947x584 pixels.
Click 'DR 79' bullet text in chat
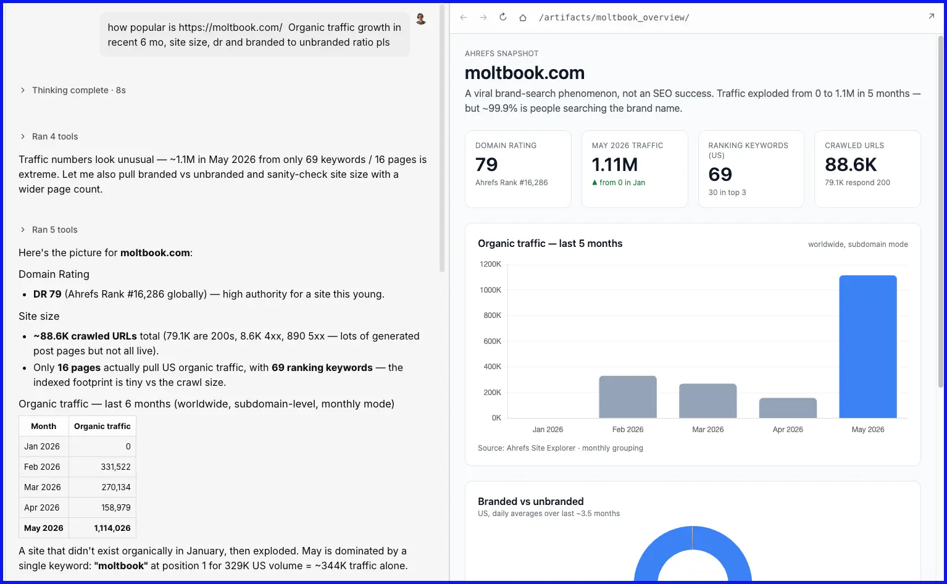click(x=48, y=294)
